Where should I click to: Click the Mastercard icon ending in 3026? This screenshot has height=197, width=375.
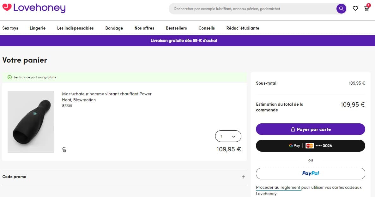coord(309,145)
